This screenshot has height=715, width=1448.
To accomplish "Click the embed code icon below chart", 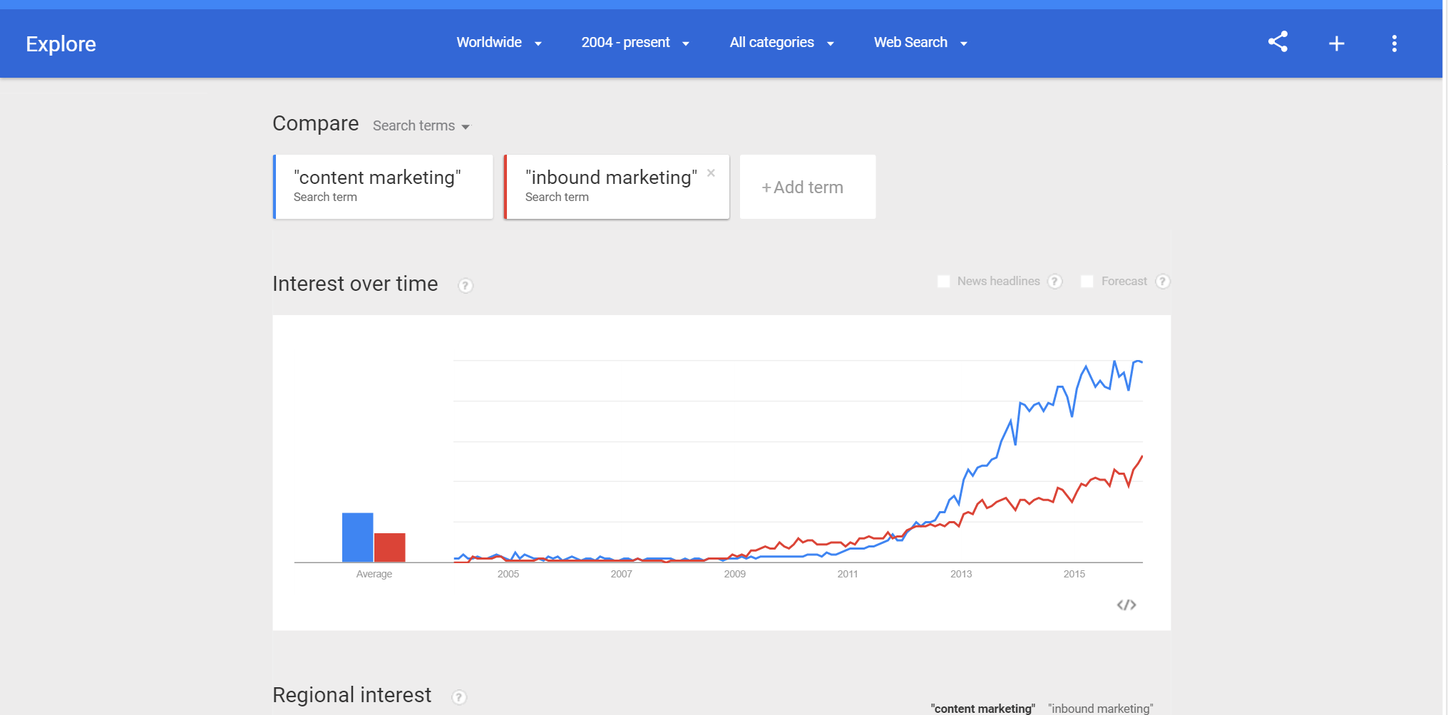I will click(1126, 605).
